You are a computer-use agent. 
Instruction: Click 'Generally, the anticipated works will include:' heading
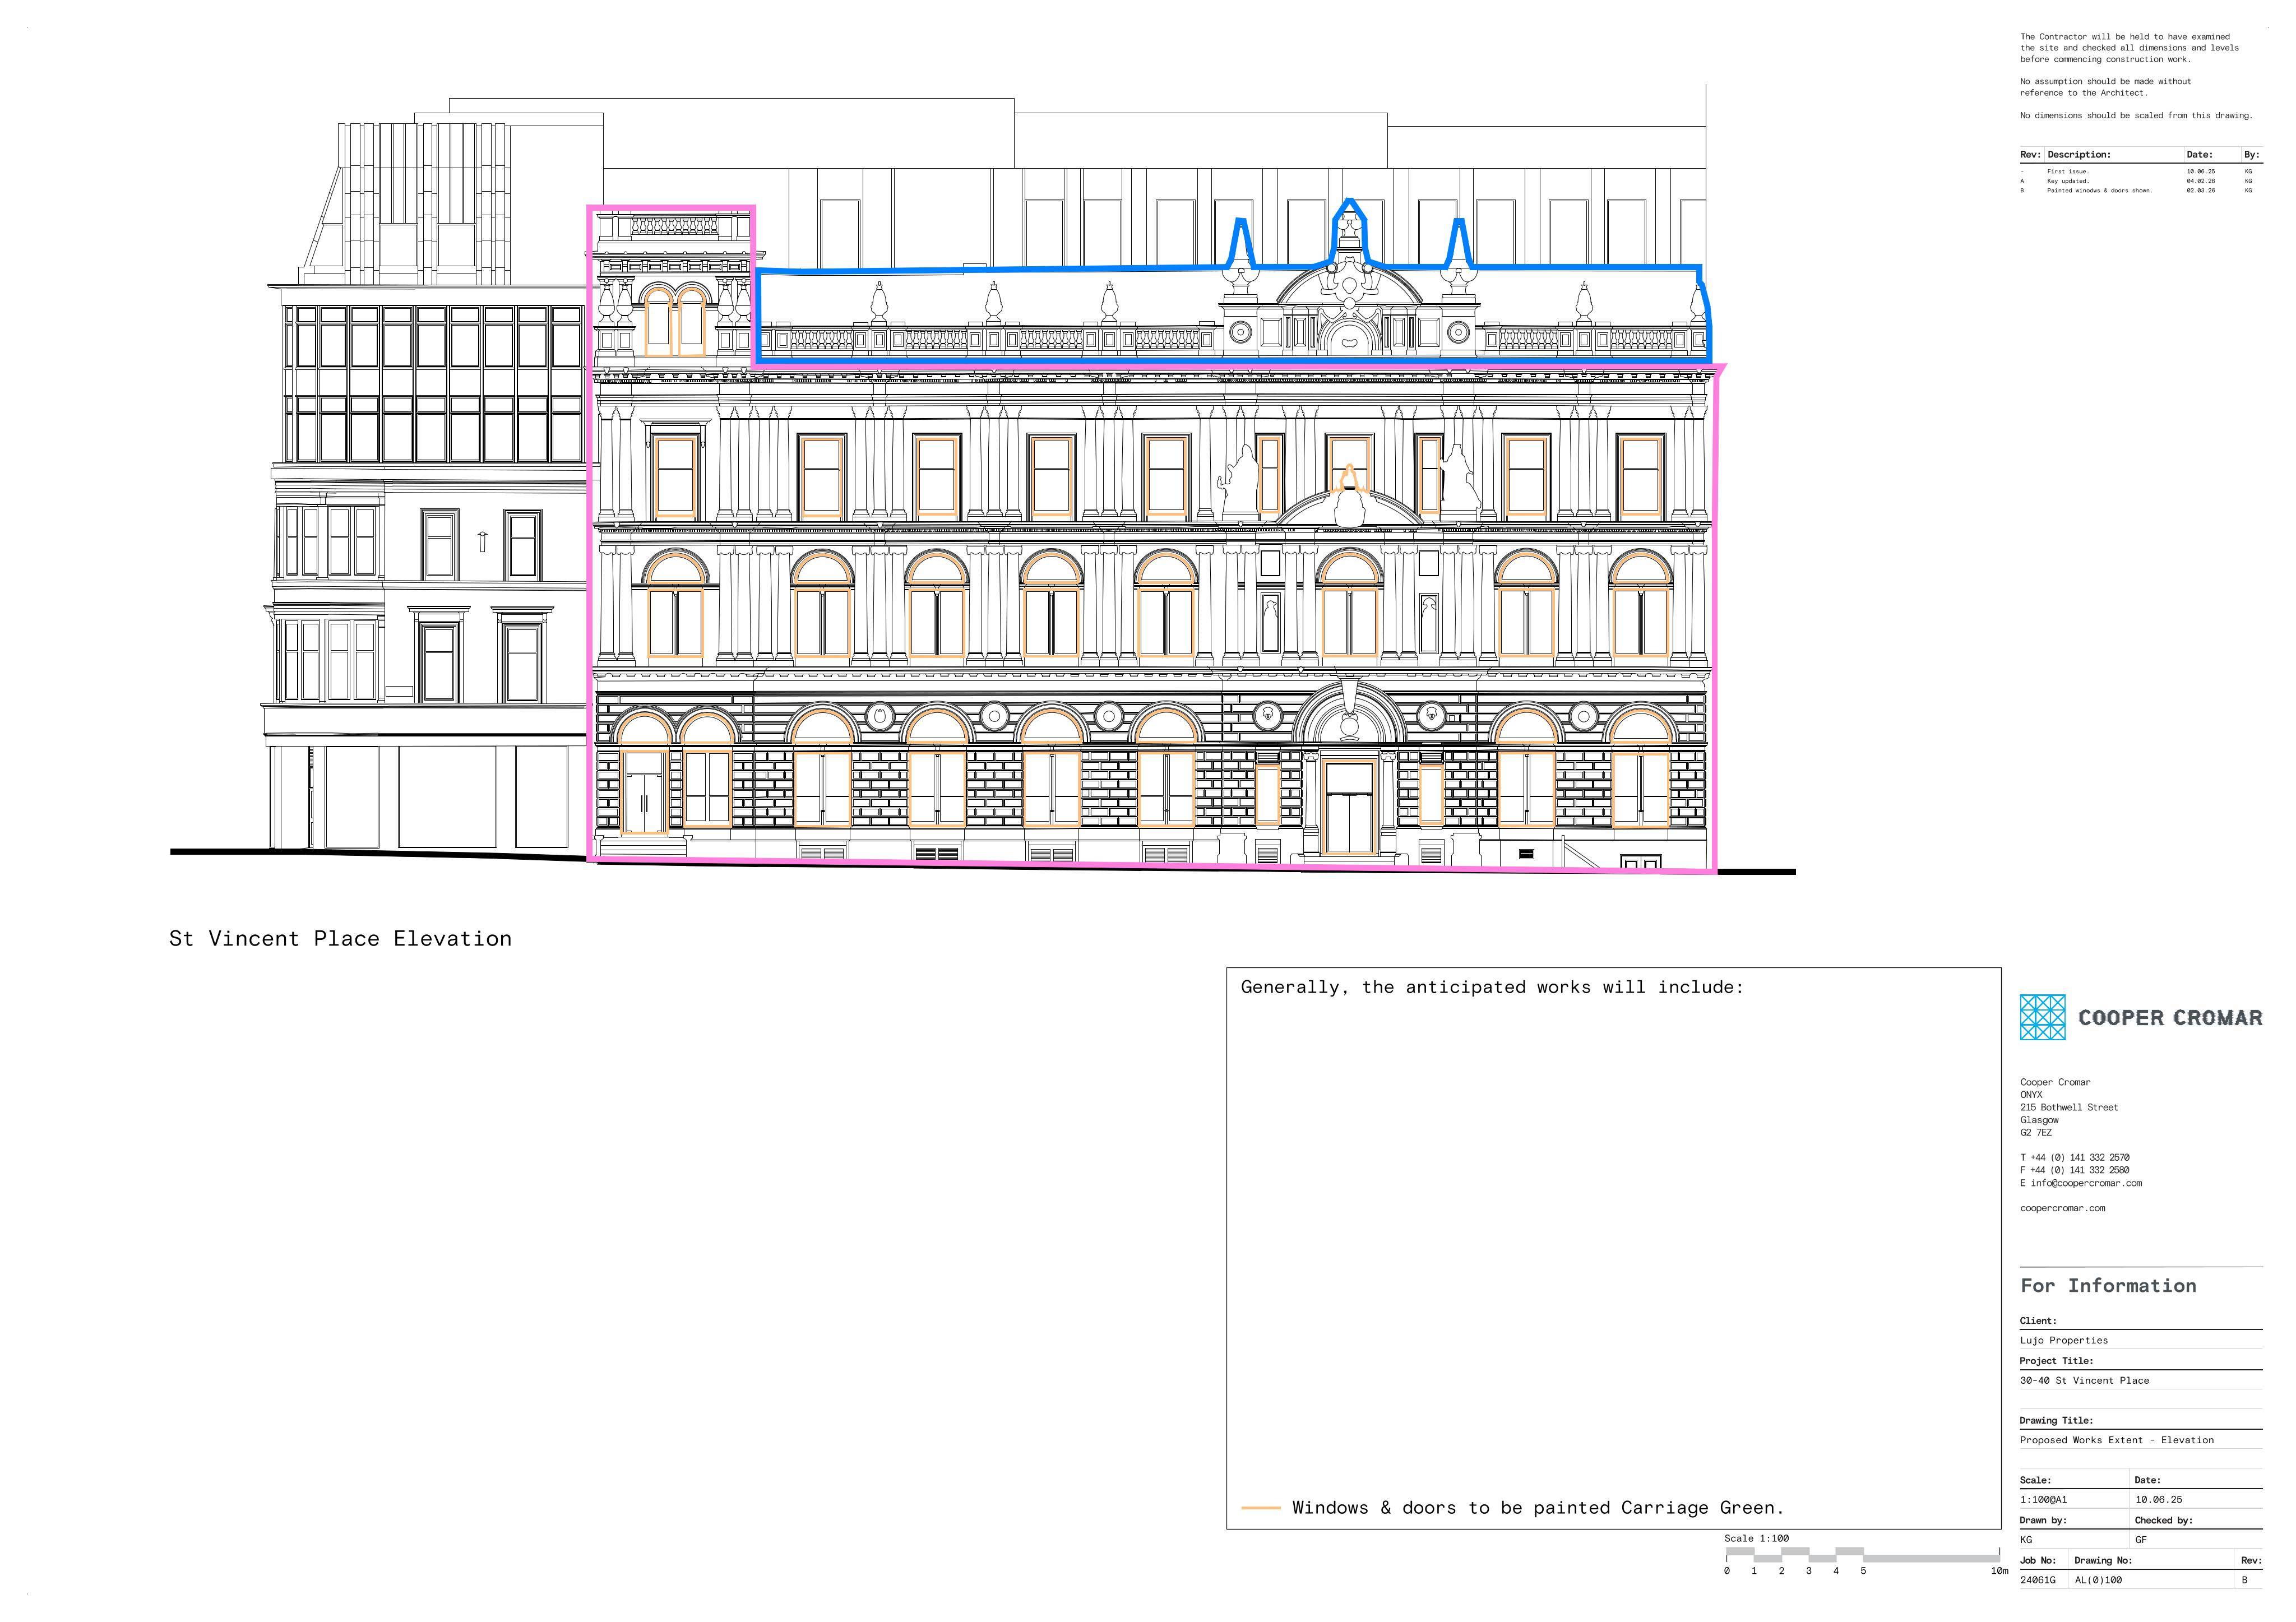click(1492, 987)
